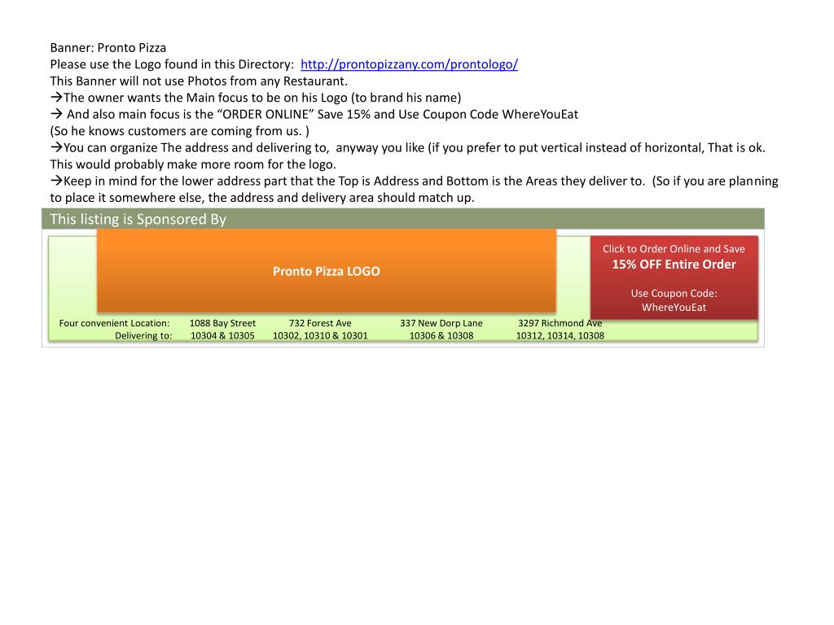The height and width of the screenshot is (625, 834).
Task: Click the 1088 Bay Street address
Action: pos(222,323)
